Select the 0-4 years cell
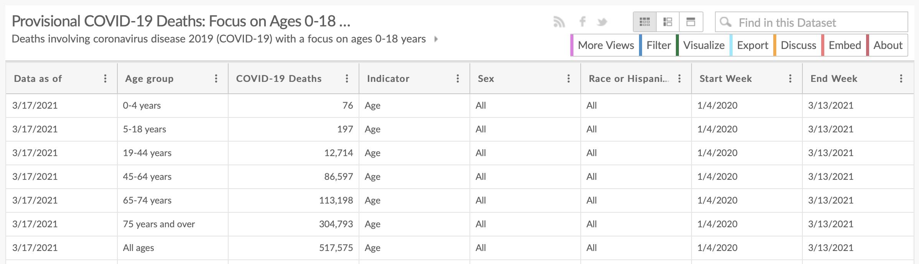Screen dimensions: 919x264 173,106
